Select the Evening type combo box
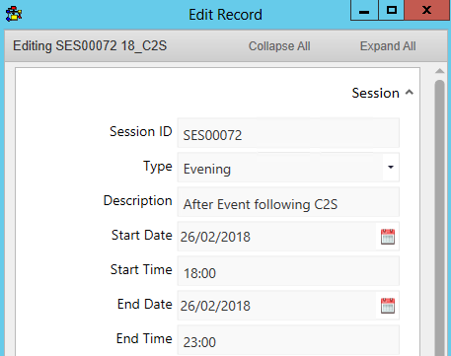Viewport: 451px width, 356px height. click(288, 168)
